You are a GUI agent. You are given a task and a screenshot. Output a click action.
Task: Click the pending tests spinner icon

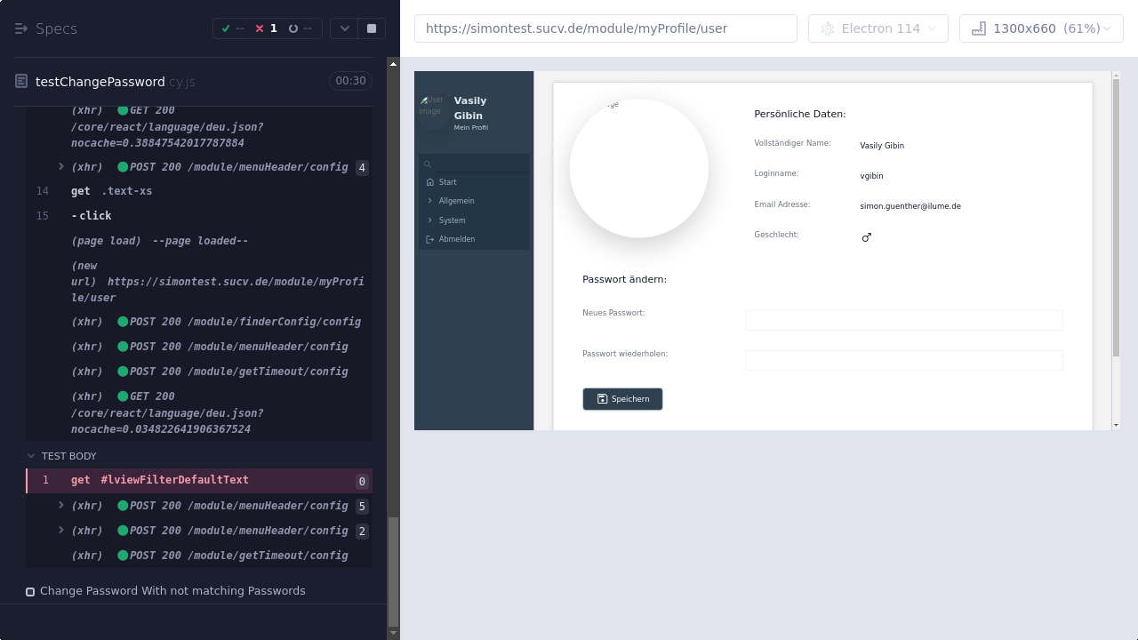pos(293,28)
